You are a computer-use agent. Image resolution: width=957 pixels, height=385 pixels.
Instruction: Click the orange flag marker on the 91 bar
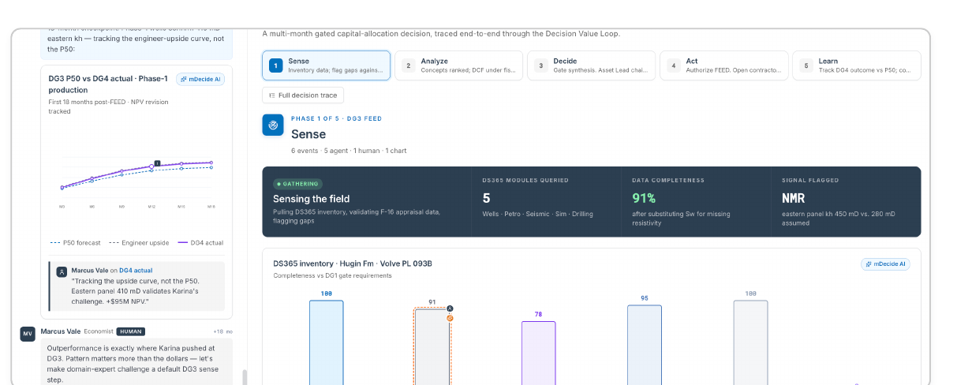[x=450, y=318]
